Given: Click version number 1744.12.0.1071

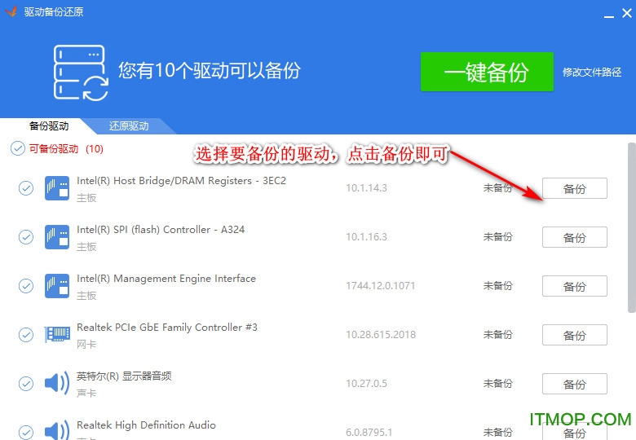Looking at the screenshot, I should pos(381,286).
